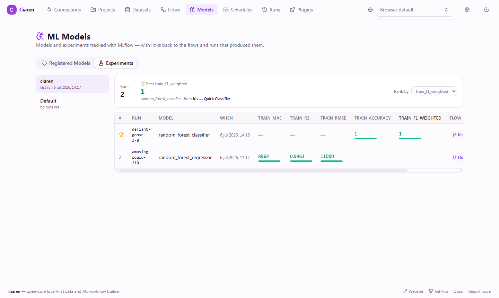Click the green train_r2 progress bar
The image size is (499, 298).
point(301,161)
